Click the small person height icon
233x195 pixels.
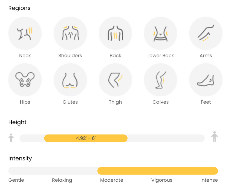11,138
